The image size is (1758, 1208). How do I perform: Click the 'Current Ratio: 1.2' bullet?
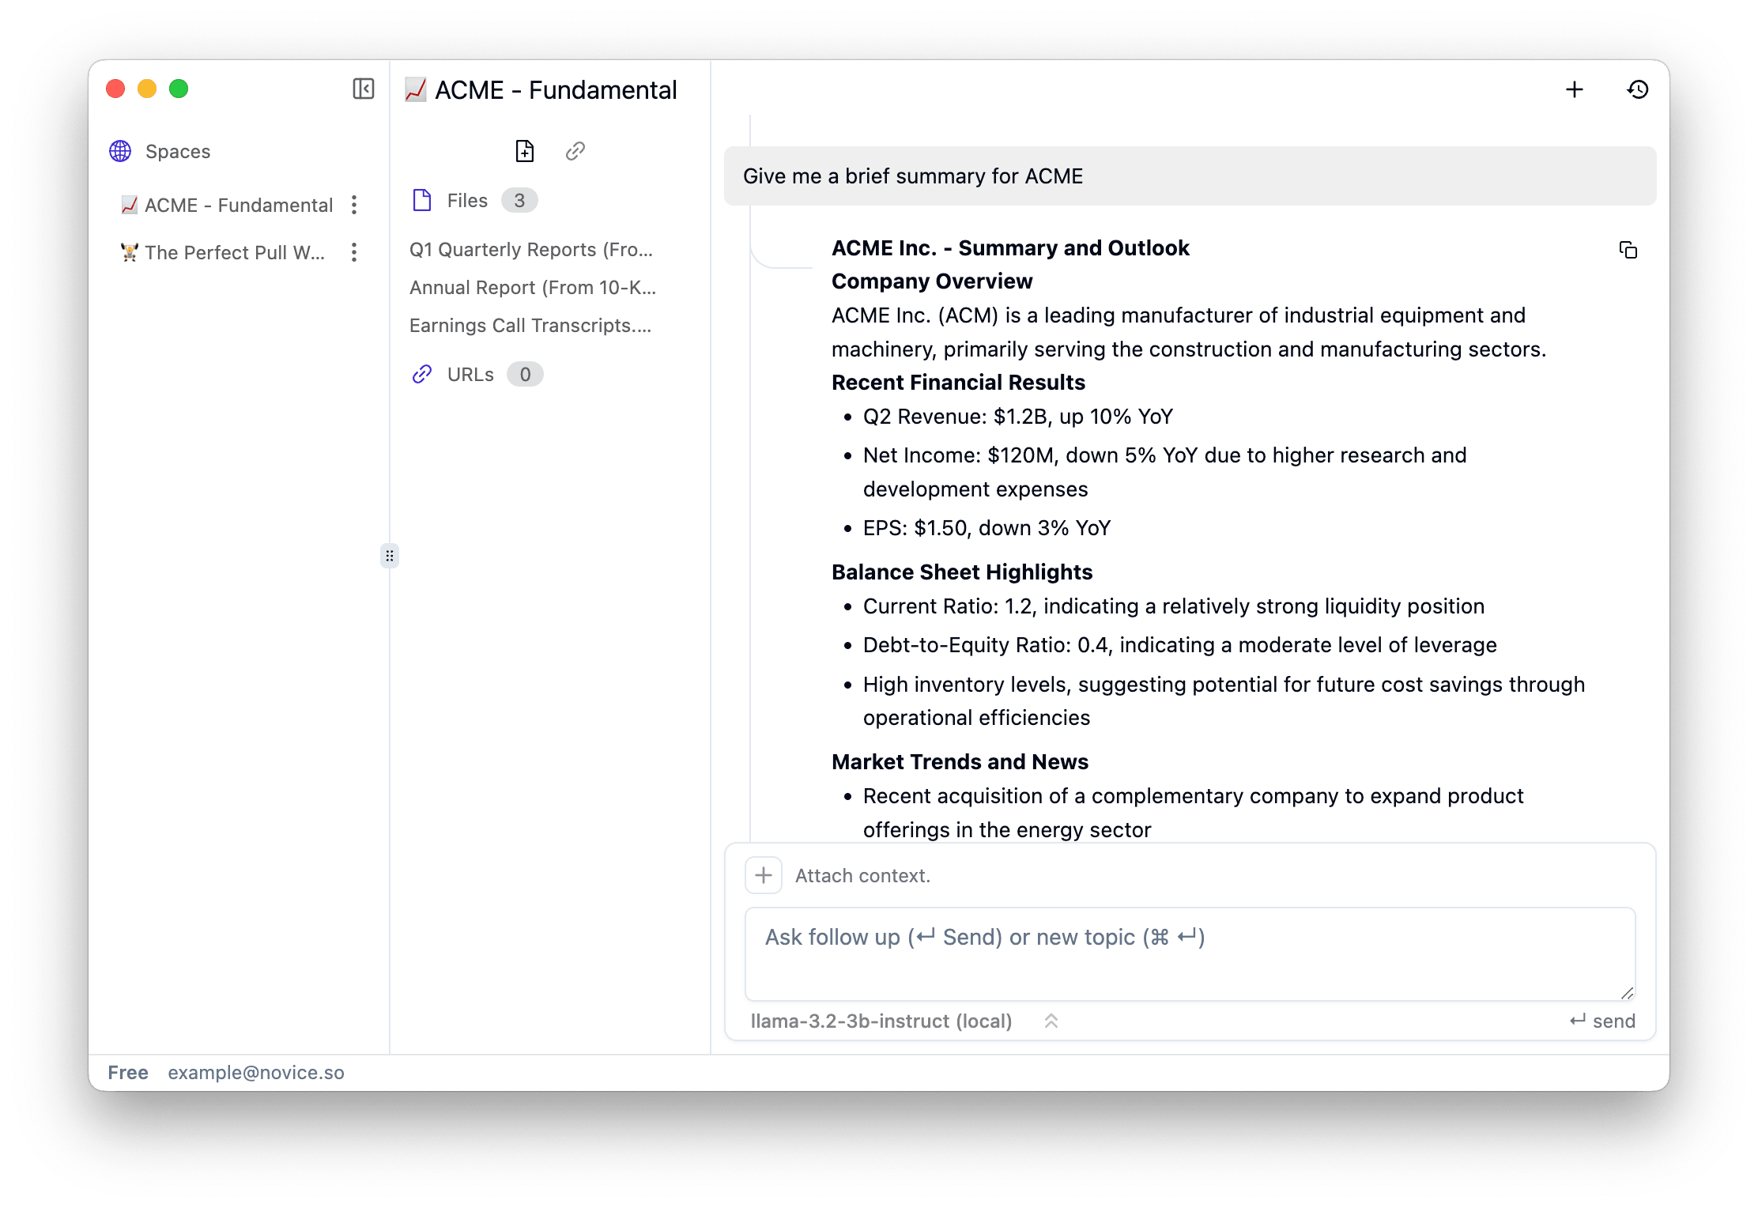(1174, 606)
